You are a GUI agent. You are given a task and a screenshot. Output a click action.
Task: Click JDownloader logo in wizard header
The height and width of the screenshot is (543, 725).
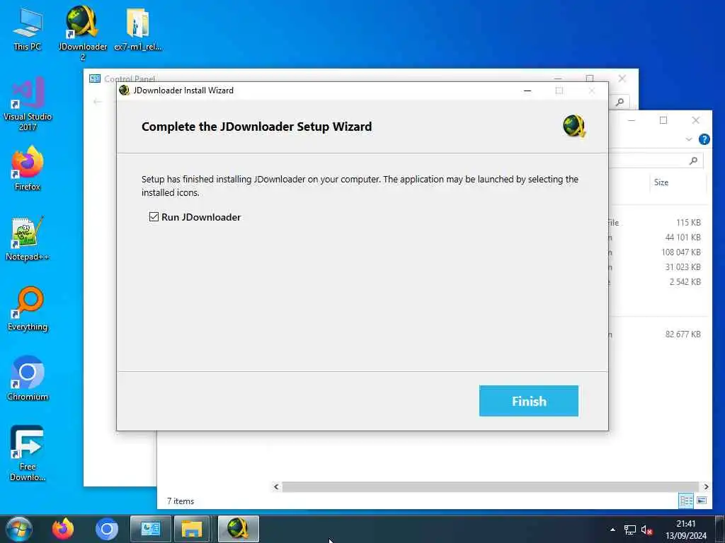point(573,126)
